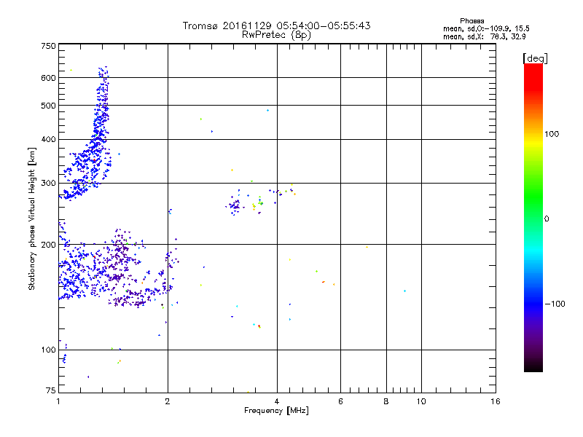Click the y-axis tick label '75'
Viewport: 583px width, 437px height.
[51, 390]
